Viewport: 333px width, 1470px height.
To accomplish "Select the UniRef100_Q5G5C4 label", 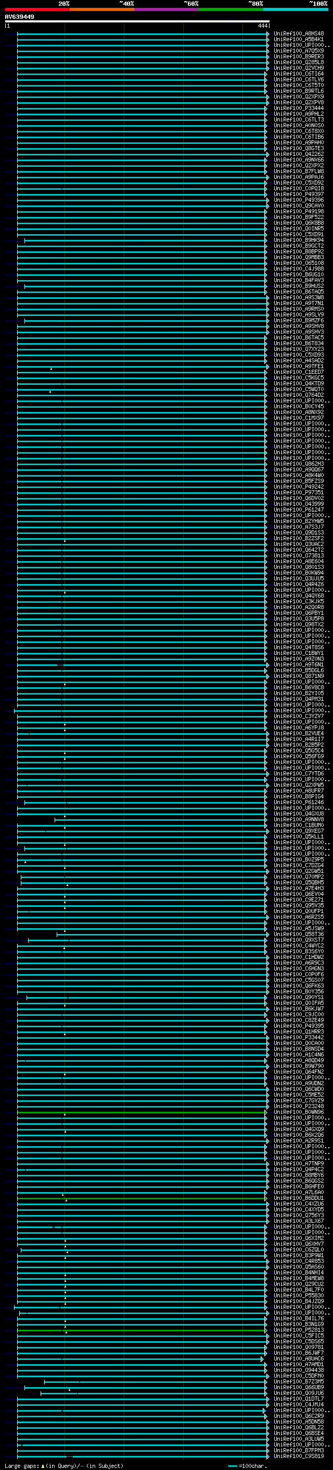I will point(298,750).
